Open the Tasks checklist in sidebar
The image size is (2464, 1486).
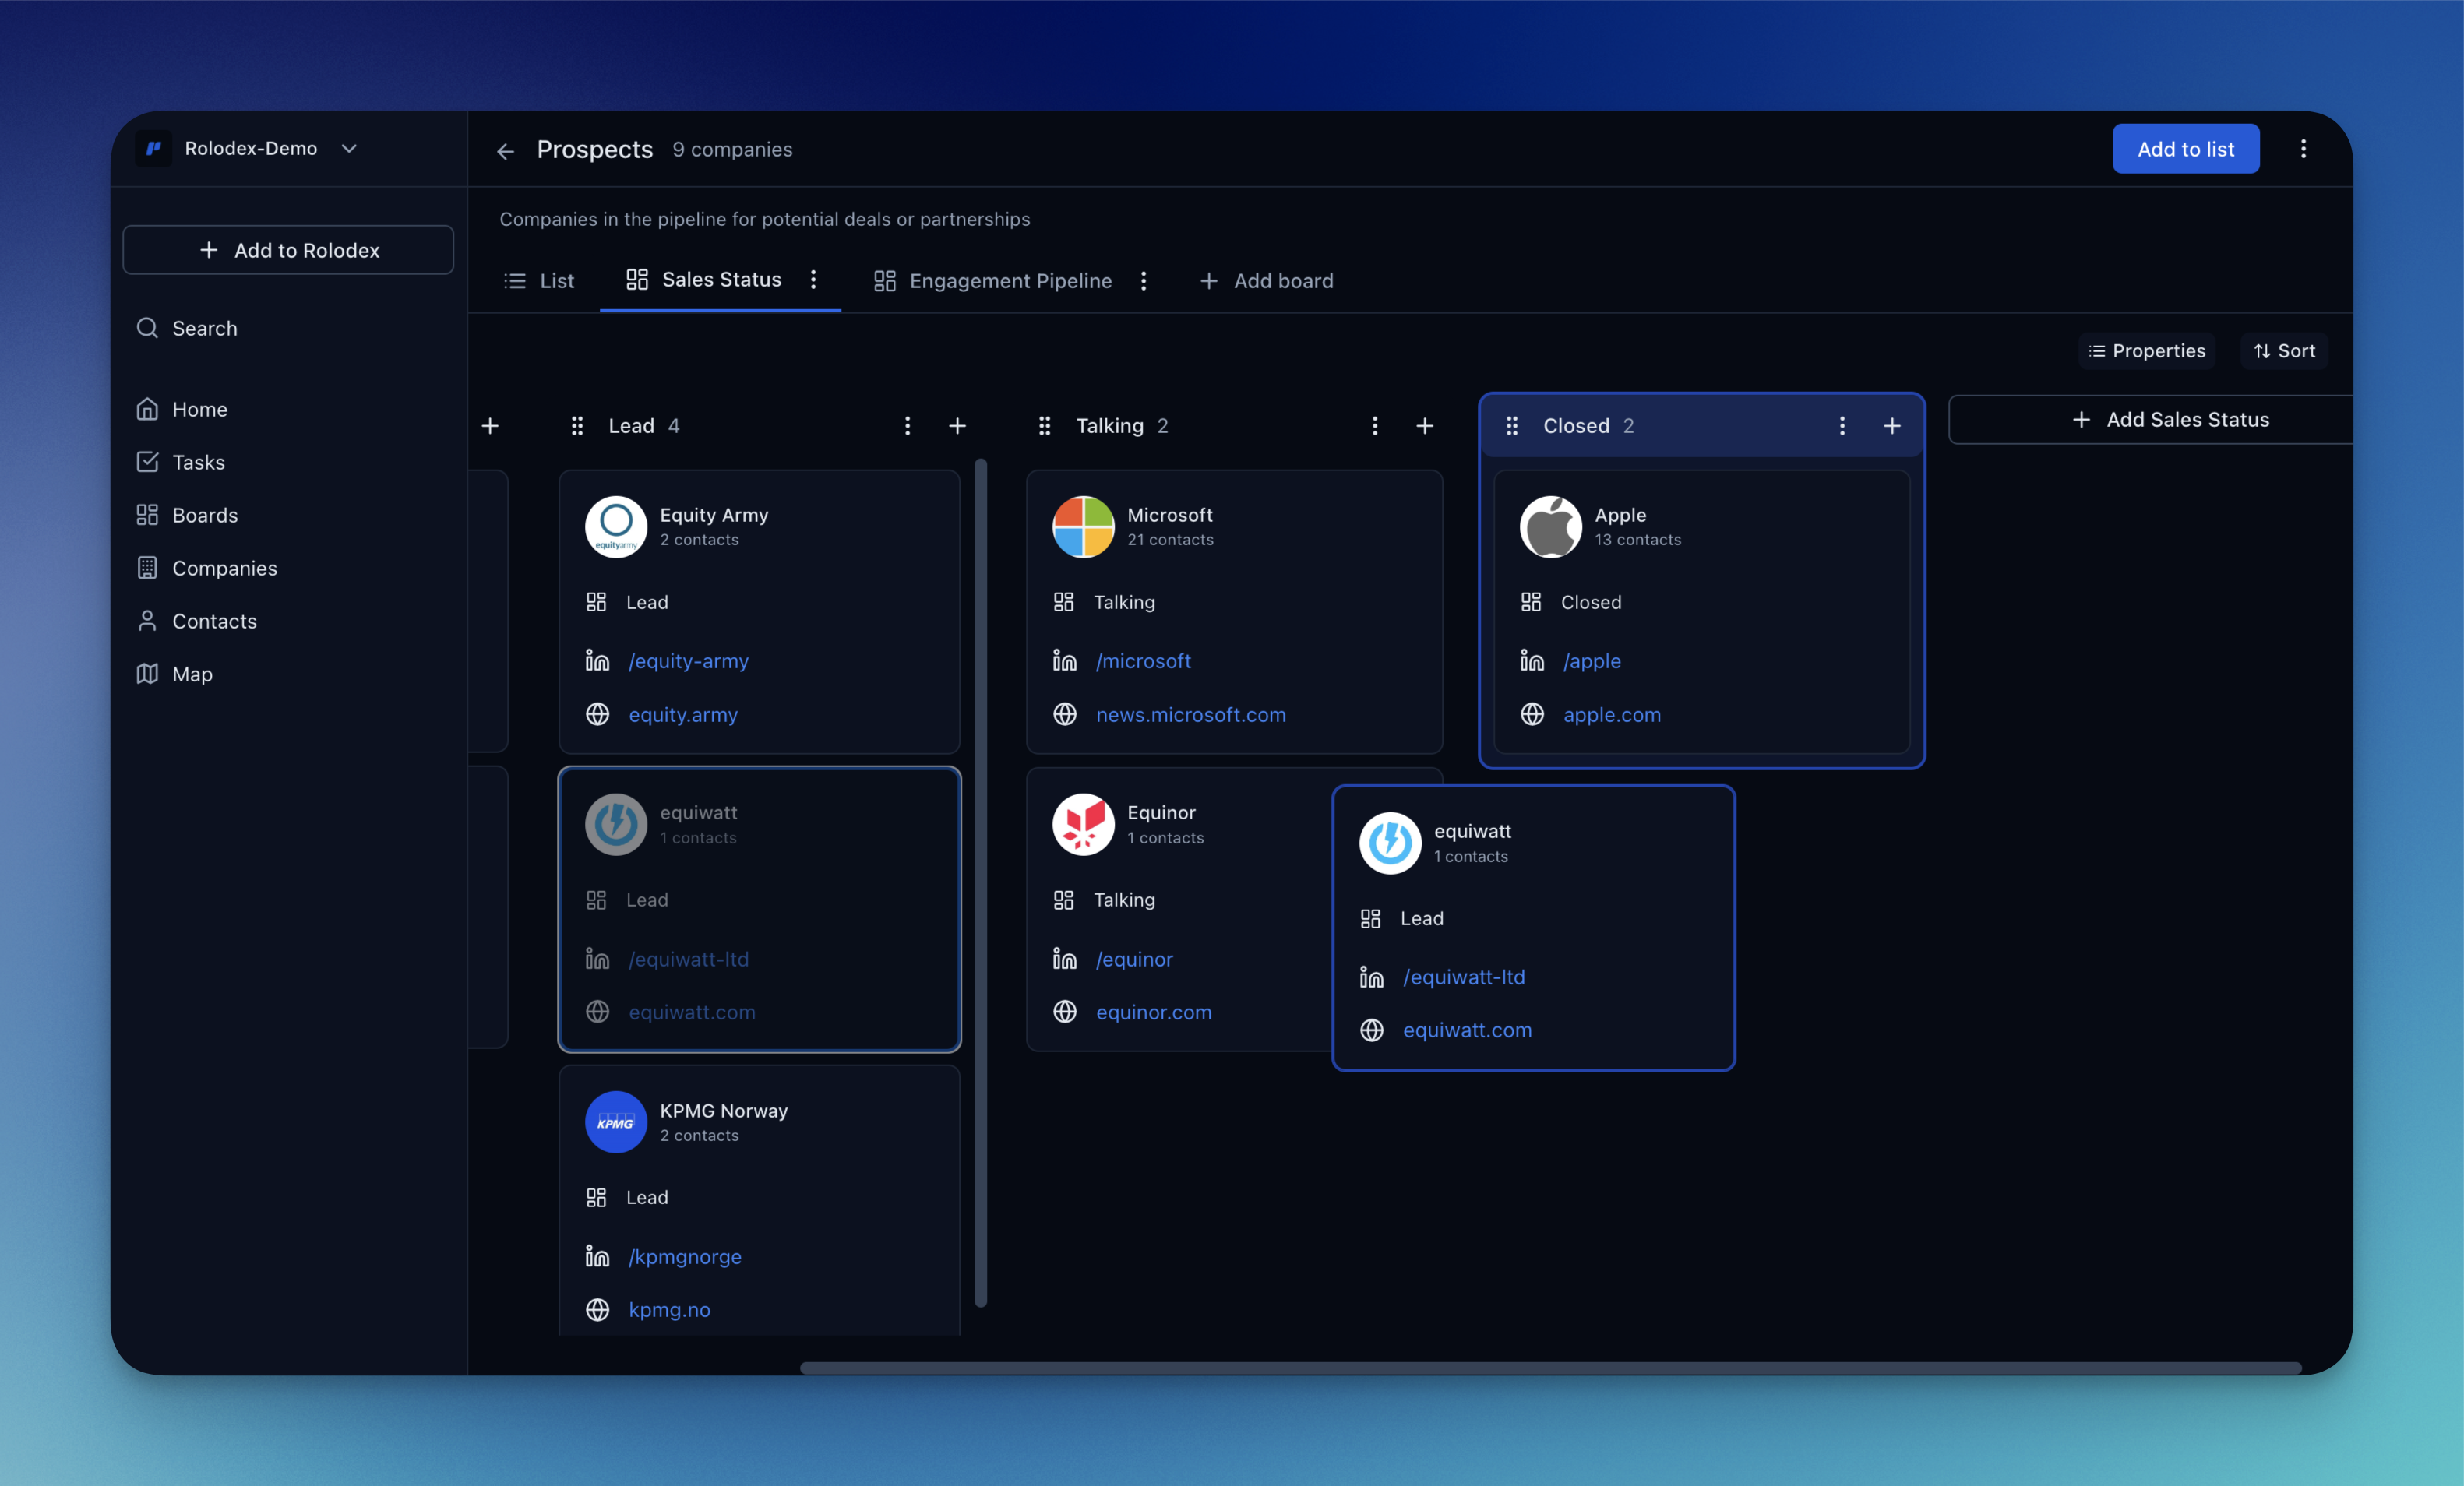198,462
